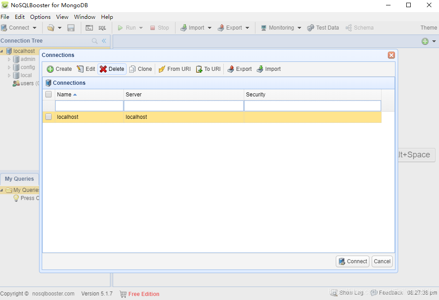Viewport: 439px width, 300px height.
Task: Open the dropdown next to open-file icon
Action: coord(59,28)
